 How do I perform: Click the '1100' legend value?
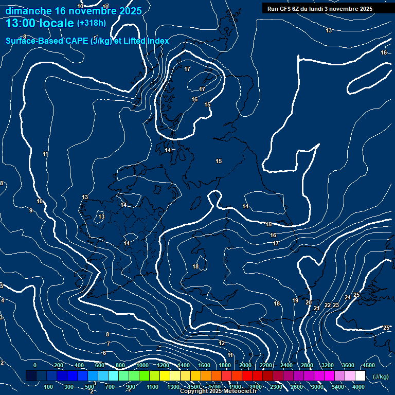coord(152,387)
